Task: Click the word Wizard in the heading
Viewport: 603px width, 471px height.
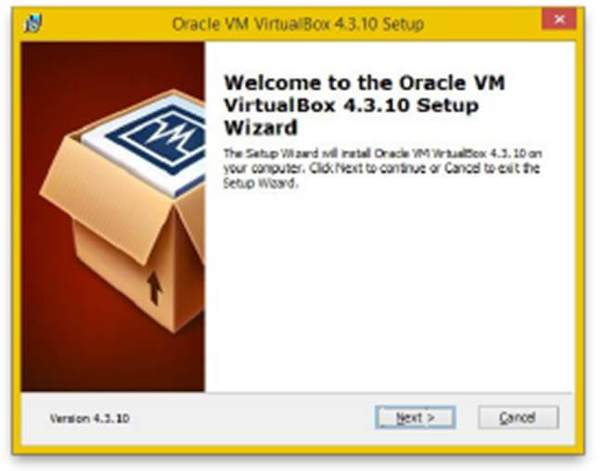Action: pyautogui.click(x=261, y=128)
